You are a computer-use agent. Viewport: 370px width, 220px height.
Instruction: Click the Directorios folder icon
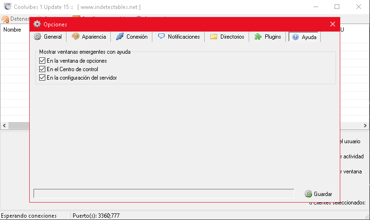pyautogui.click(x=214, y=37)
